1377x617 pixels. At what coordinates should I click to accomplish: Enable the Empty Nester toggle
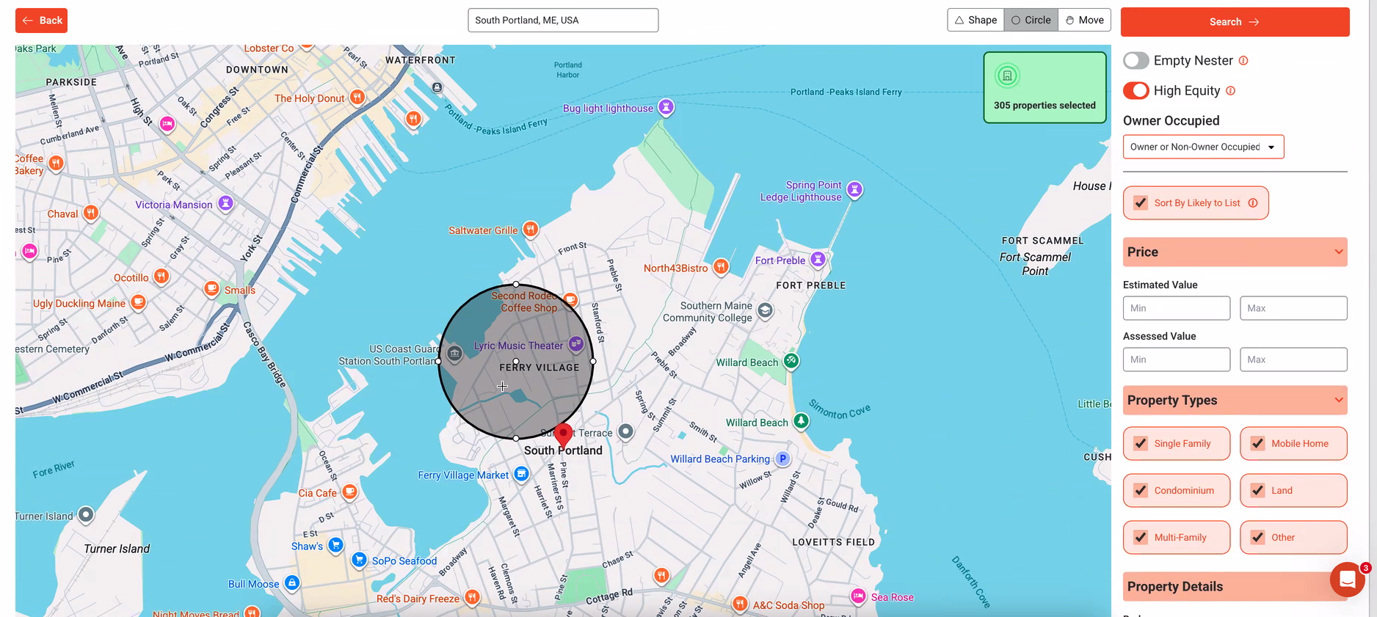[x=1136, y=61]
